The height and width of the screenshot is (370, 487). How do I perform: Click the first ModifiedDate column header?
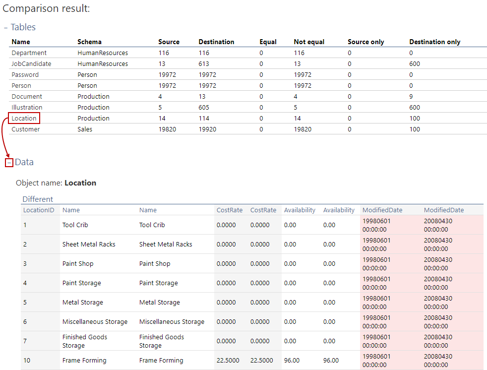pyautogui.click(x=382, y=210)
